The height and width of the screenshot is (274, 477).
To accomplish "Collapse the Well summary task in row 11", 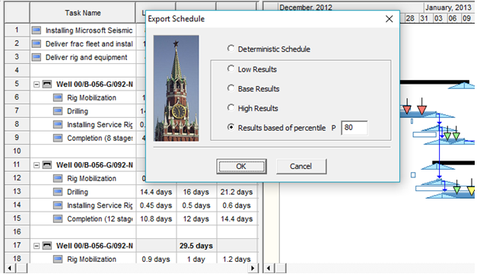I will [37, 165].
